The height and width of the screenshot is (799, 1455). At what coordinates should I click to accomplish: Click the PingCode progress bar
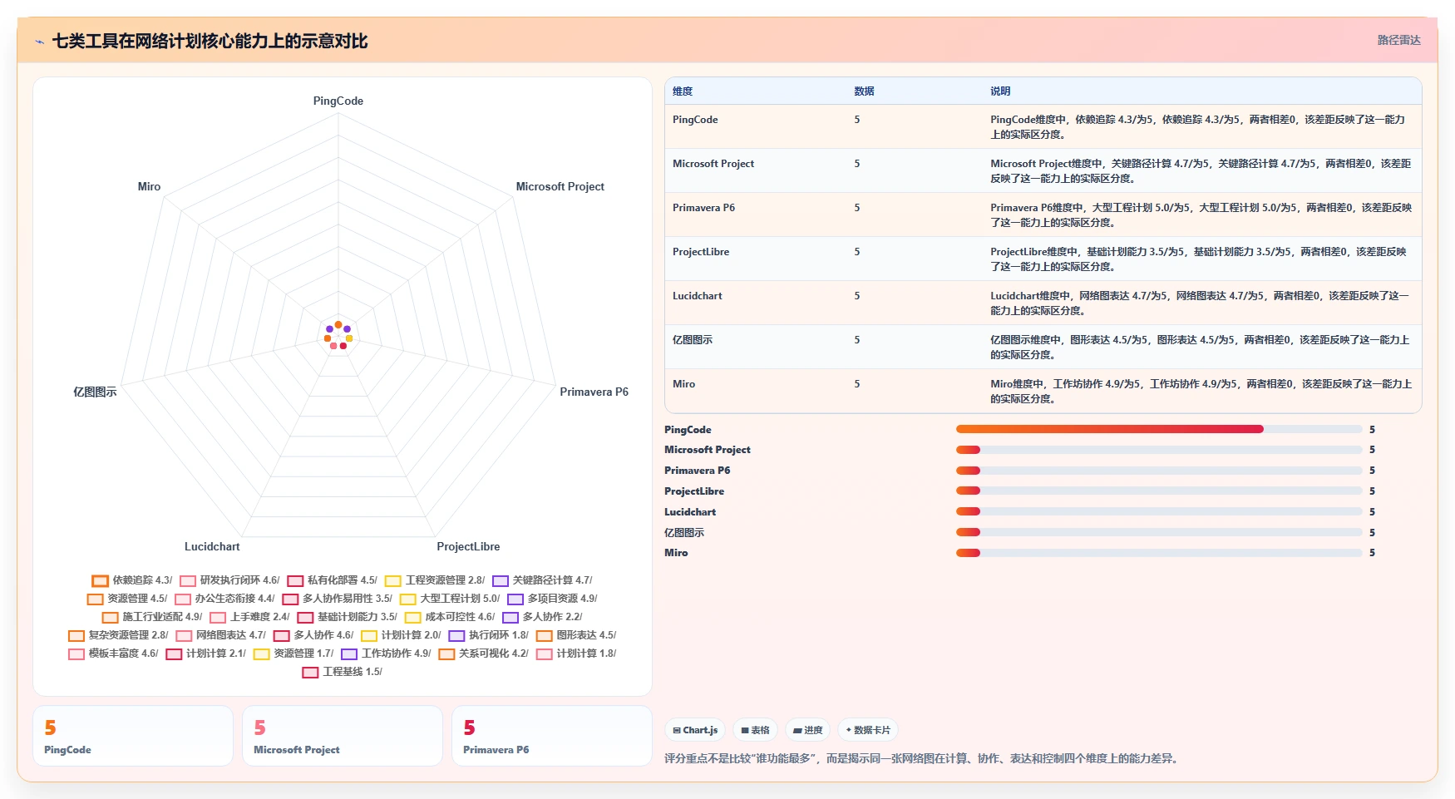tap(1159, 429)
